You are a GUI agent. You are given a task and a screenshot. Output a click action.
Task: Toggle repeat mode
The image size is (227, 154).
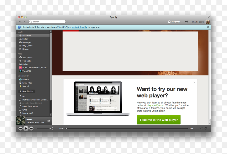[206, 128]
